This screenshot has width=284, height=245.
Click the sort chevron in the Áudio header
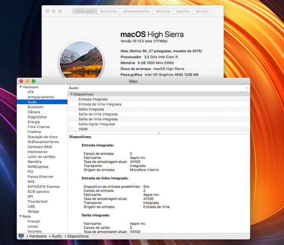click(x=247, y=88)
